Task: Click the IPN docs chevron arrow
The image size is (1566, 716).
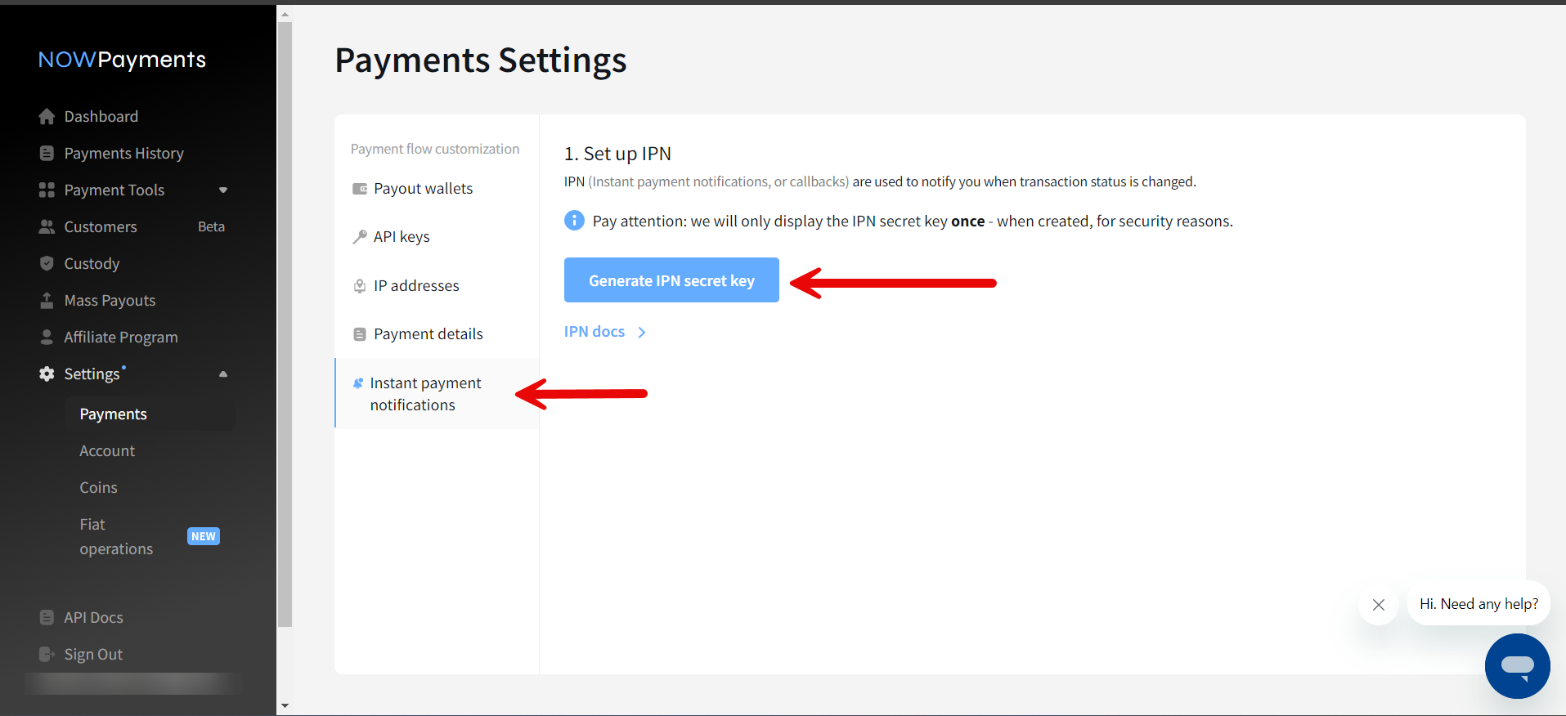Action: click(x=642, y=332)
